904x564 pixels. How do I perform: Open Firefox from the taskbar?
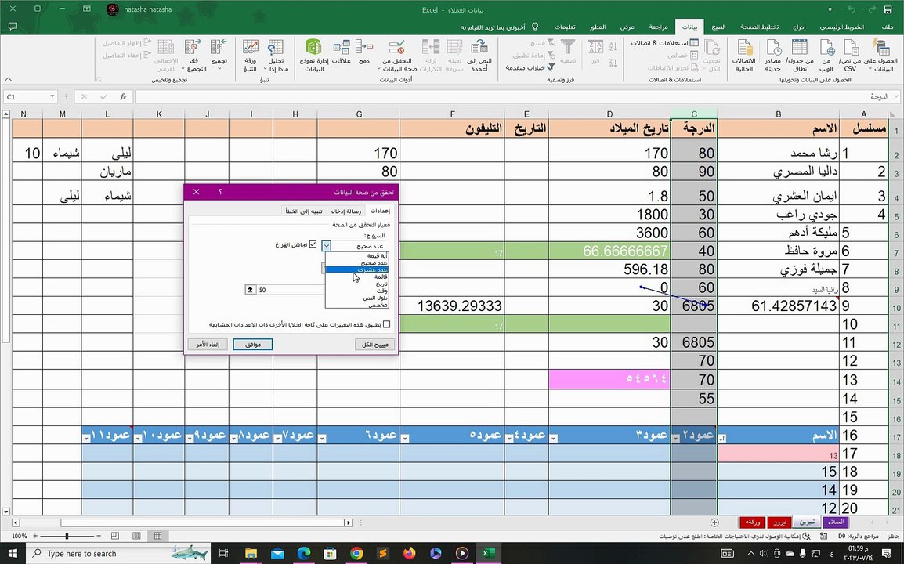coord(410,554)
